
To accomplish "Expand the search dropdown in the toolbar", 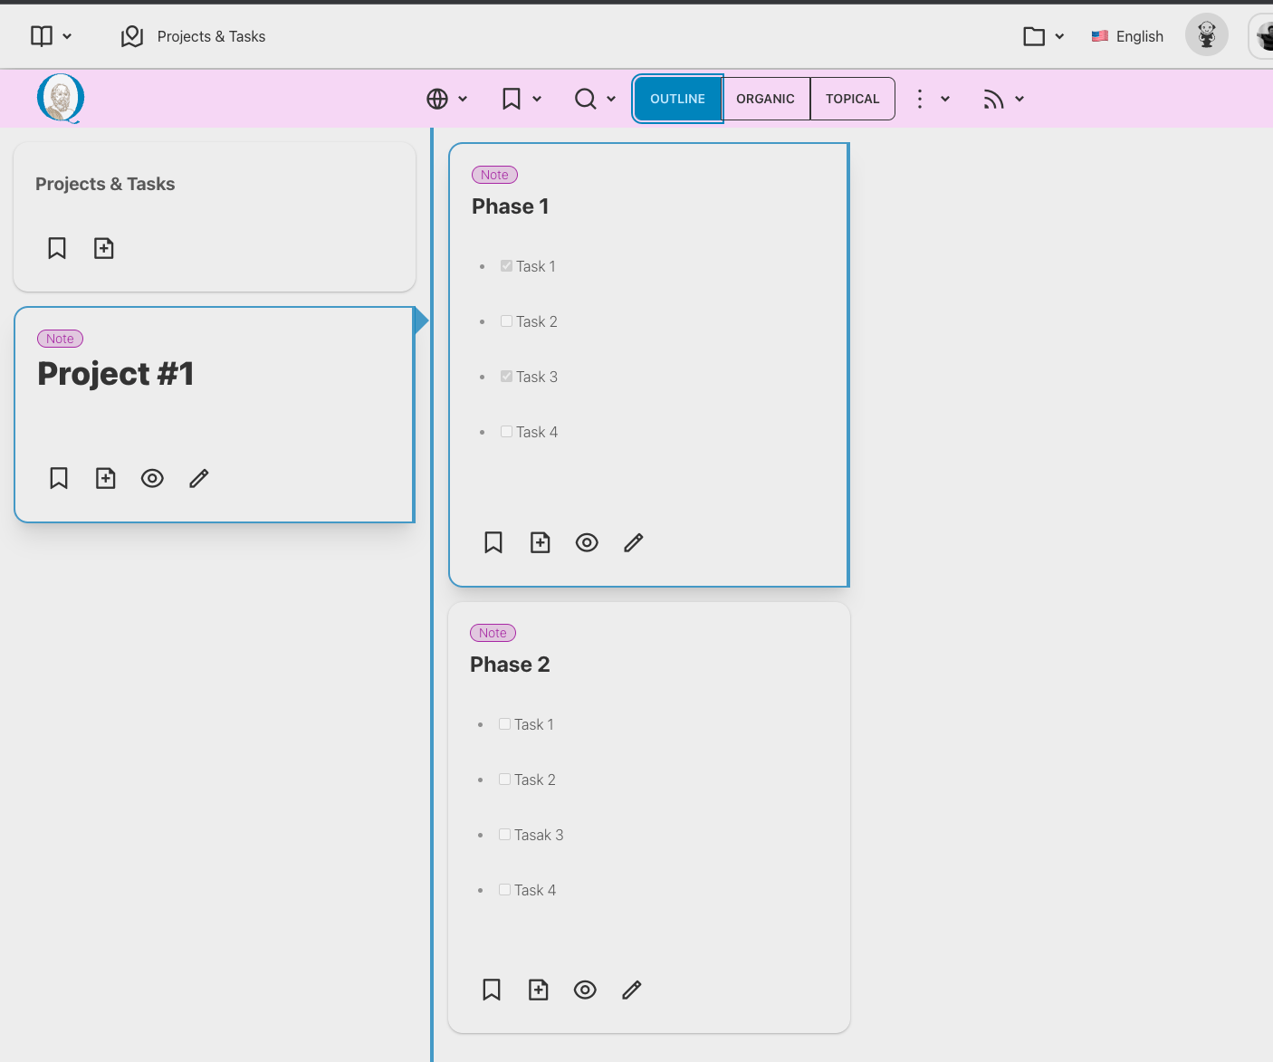I will coord(596,99).
